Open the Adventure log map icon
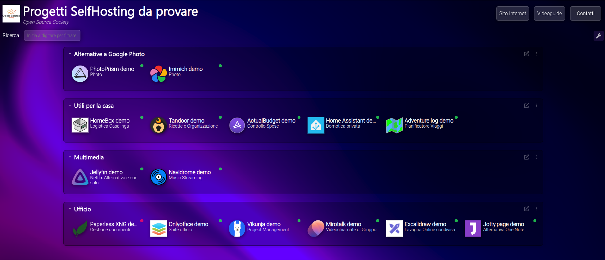 pyautogui.click(x=394, y=125)
